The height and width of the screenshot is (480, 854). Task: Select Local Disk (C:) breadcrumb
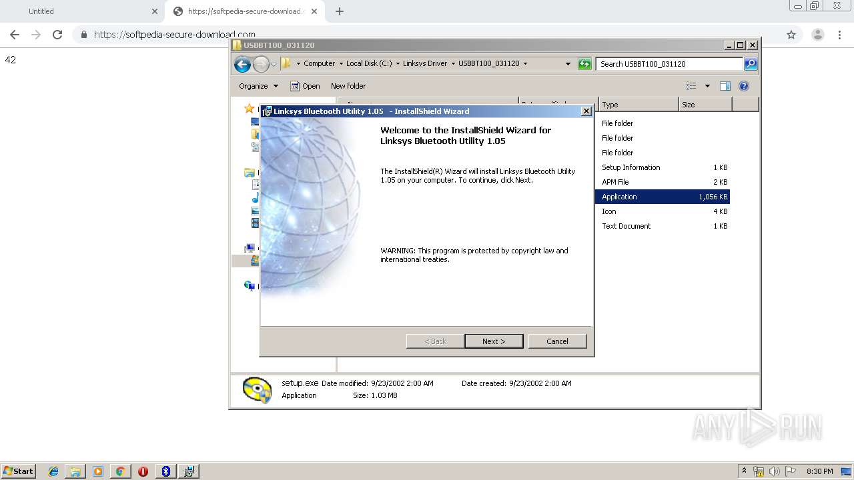pos(369,63)
